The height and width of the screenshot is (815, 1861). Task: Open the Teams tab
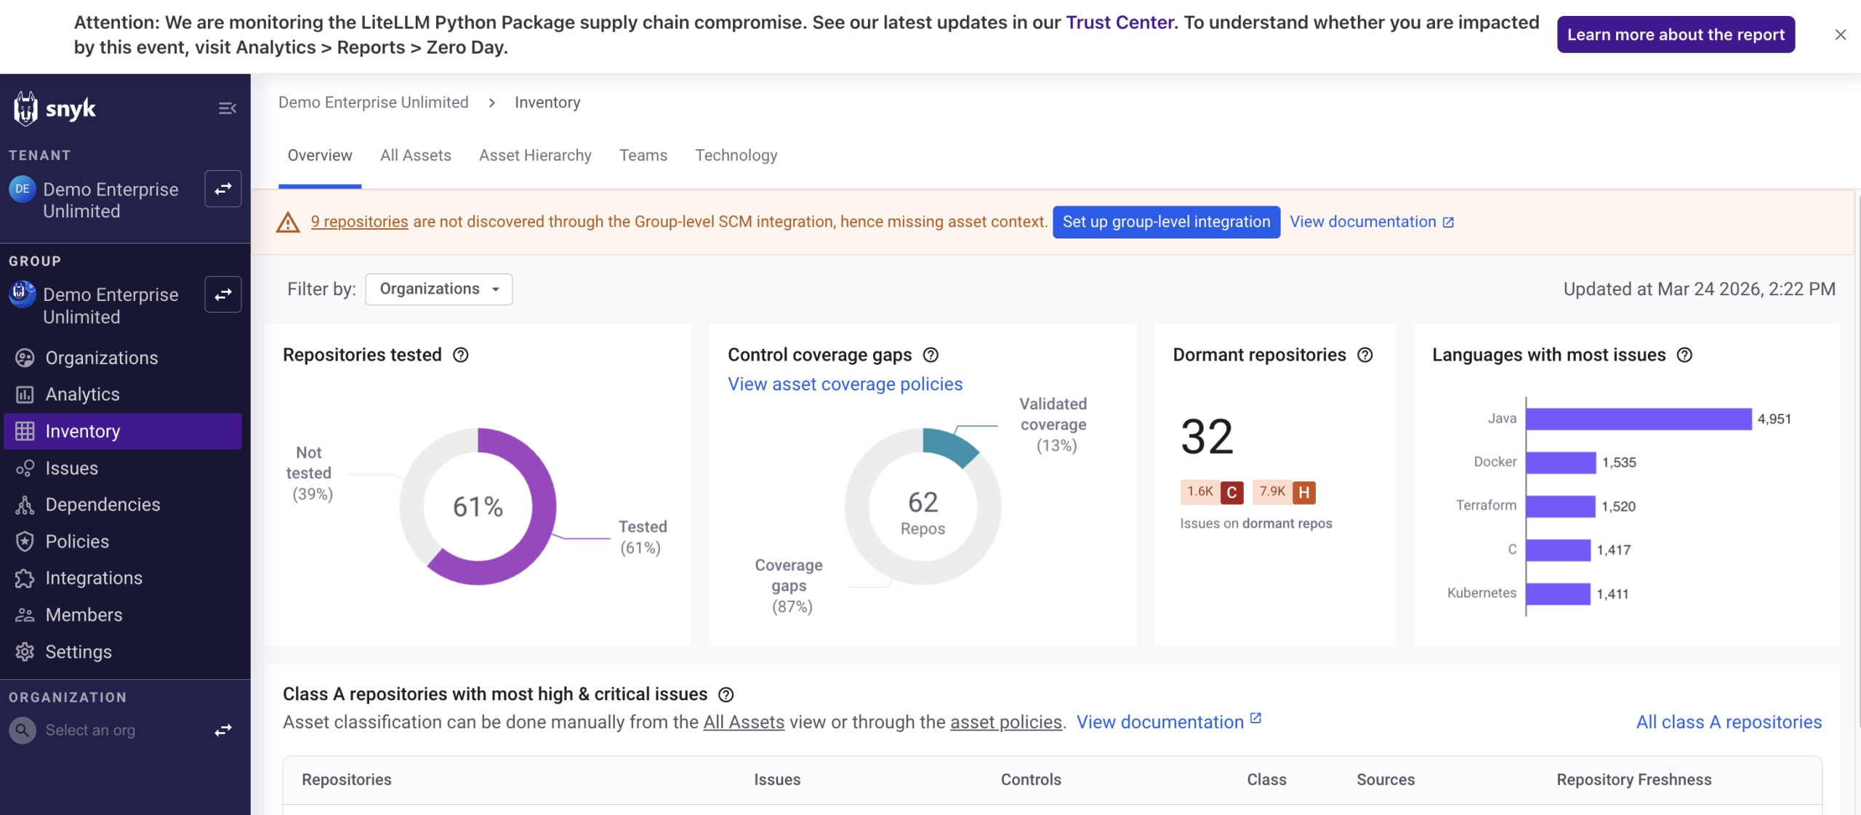[x=643, y=155]
